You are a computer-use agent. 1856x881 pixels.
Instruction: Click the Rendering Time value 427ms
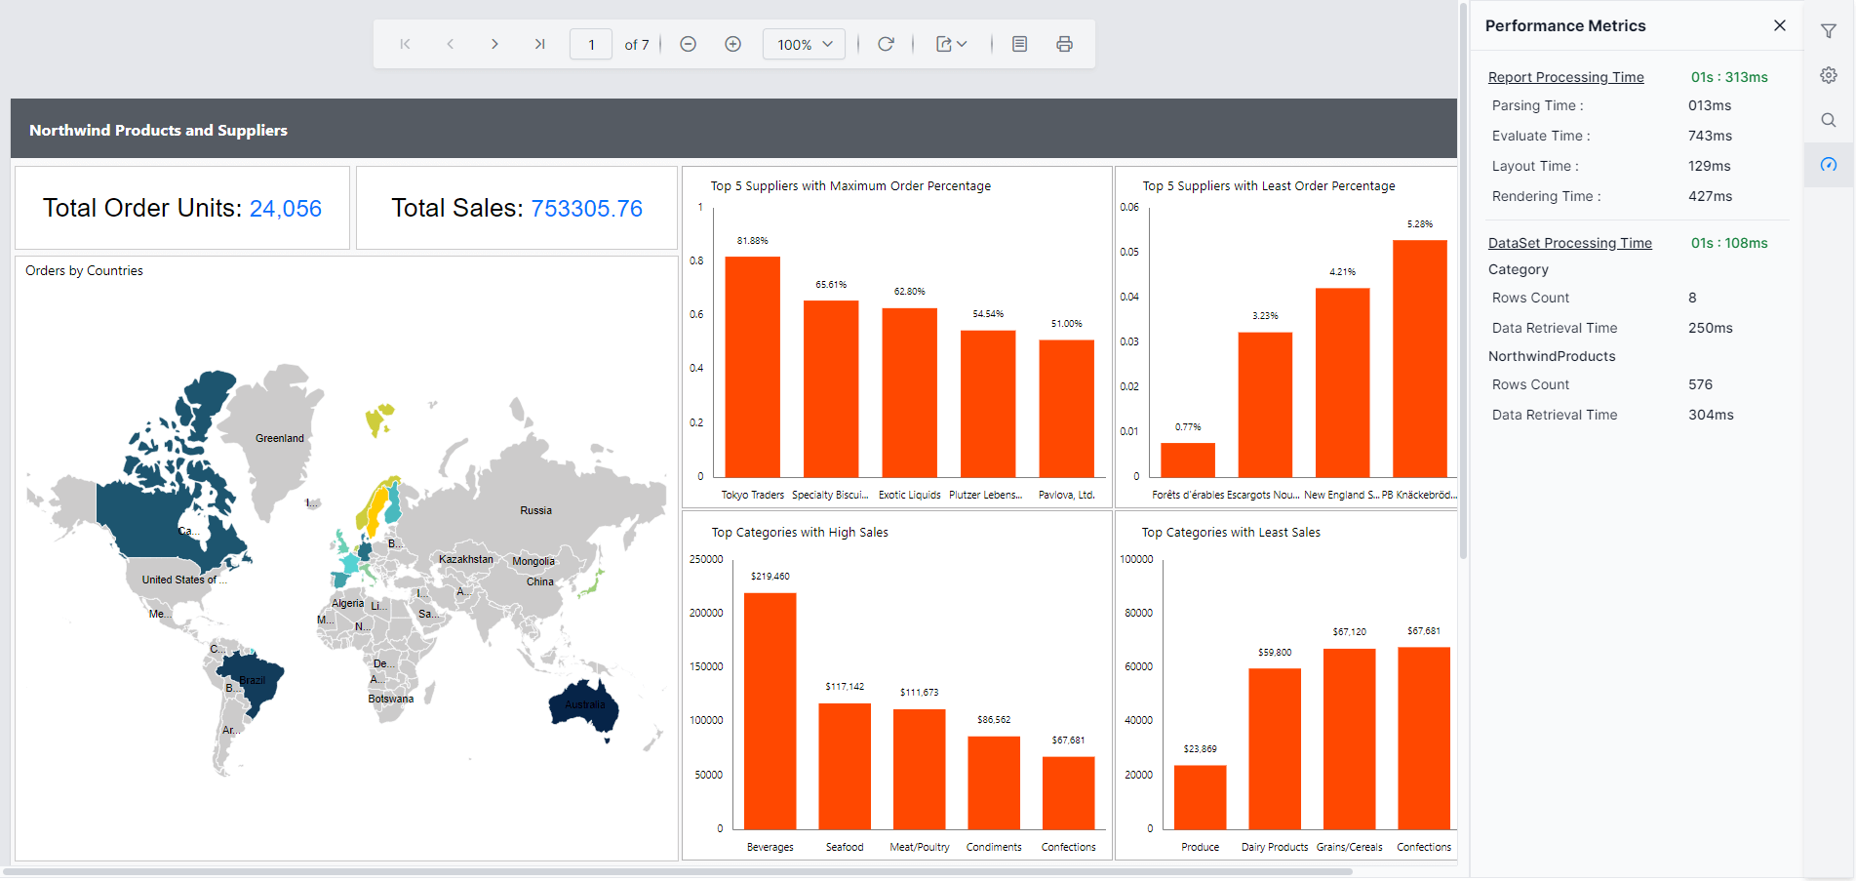pos(1710,196)
